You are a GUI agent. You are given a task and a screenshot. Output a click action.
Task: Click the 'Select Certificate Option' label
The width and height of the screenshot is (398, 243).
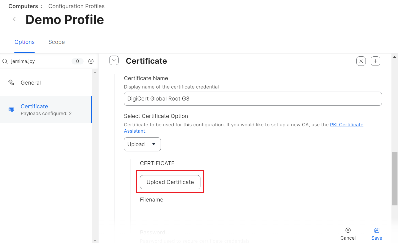(156, 116)
